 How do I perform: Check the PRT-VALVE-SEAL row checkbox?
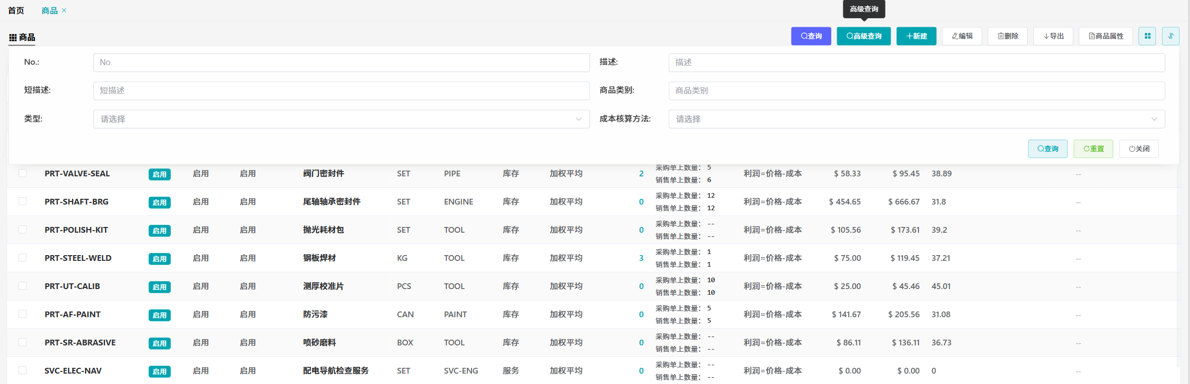coord(22,173)
